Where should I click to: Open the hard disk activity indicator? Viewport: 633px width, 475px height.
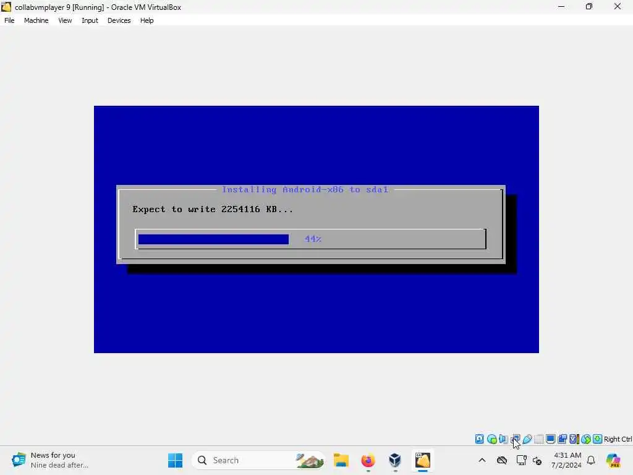pos(479,439)
